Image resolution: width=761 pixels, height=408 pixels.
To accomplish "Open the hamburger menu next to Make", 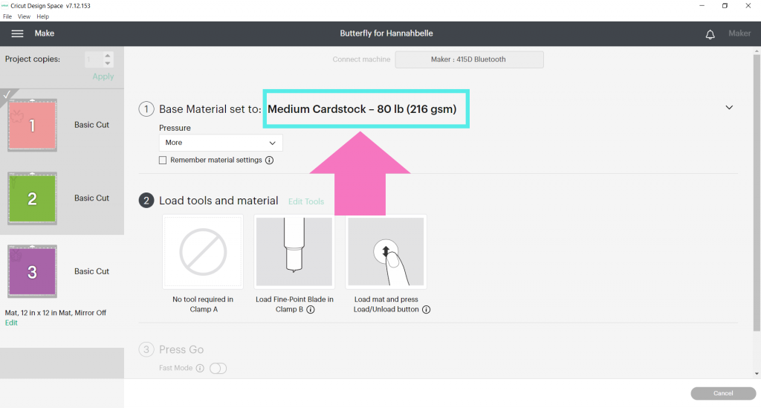I will pyautogui.click(x=17, y=33).
